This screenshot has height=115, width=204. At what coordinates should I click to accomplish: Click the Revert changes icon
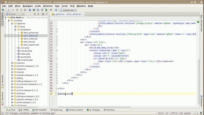coord(46,10)
